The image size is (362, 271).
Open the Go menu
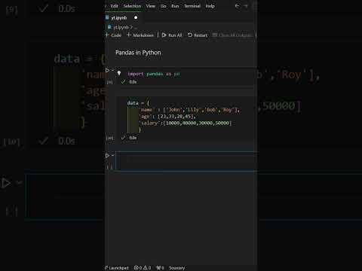coord(163,6)
